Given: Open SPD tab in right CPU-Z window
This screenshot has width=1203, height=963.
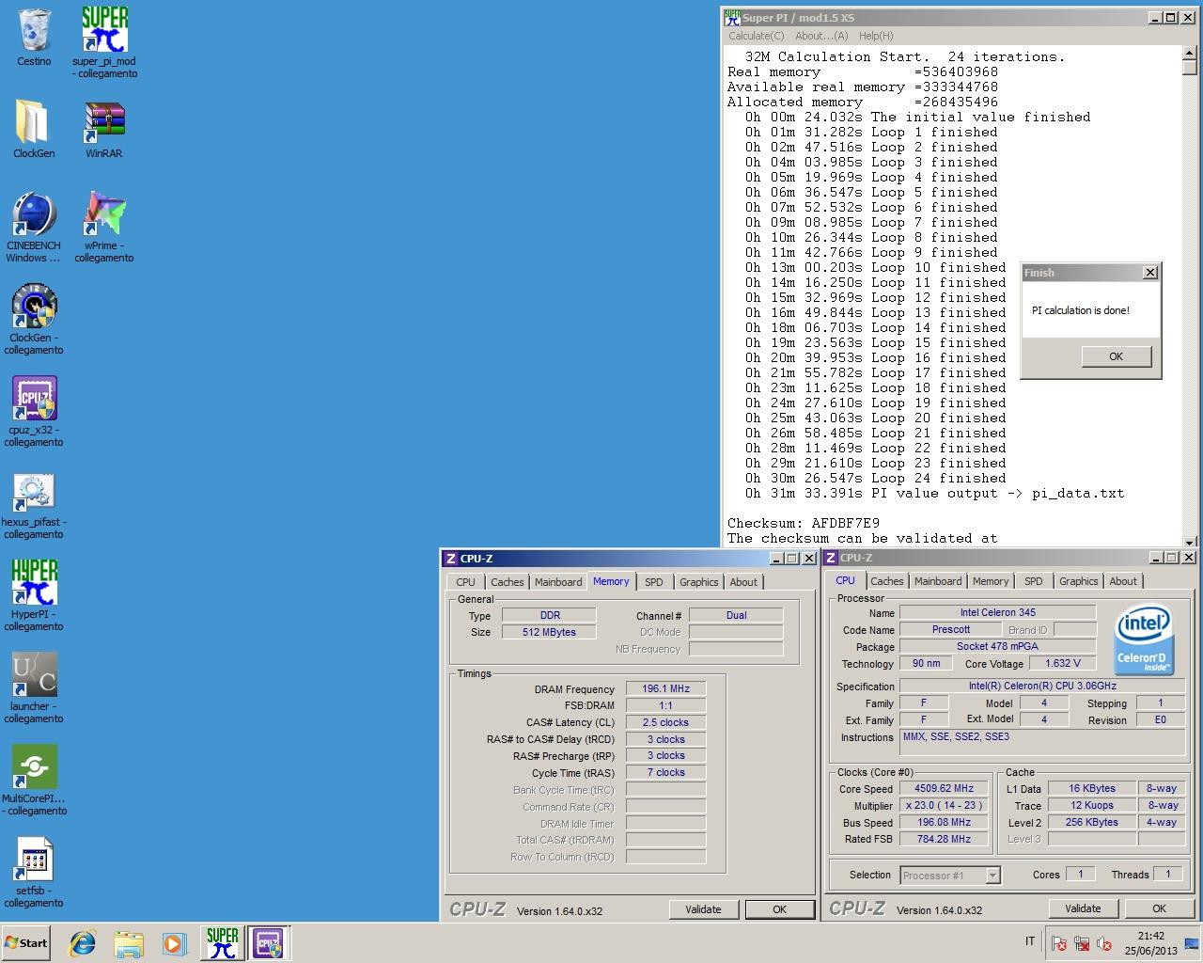Looking at the screenshot, I should pyautogui.click(x=1034, y=581).
